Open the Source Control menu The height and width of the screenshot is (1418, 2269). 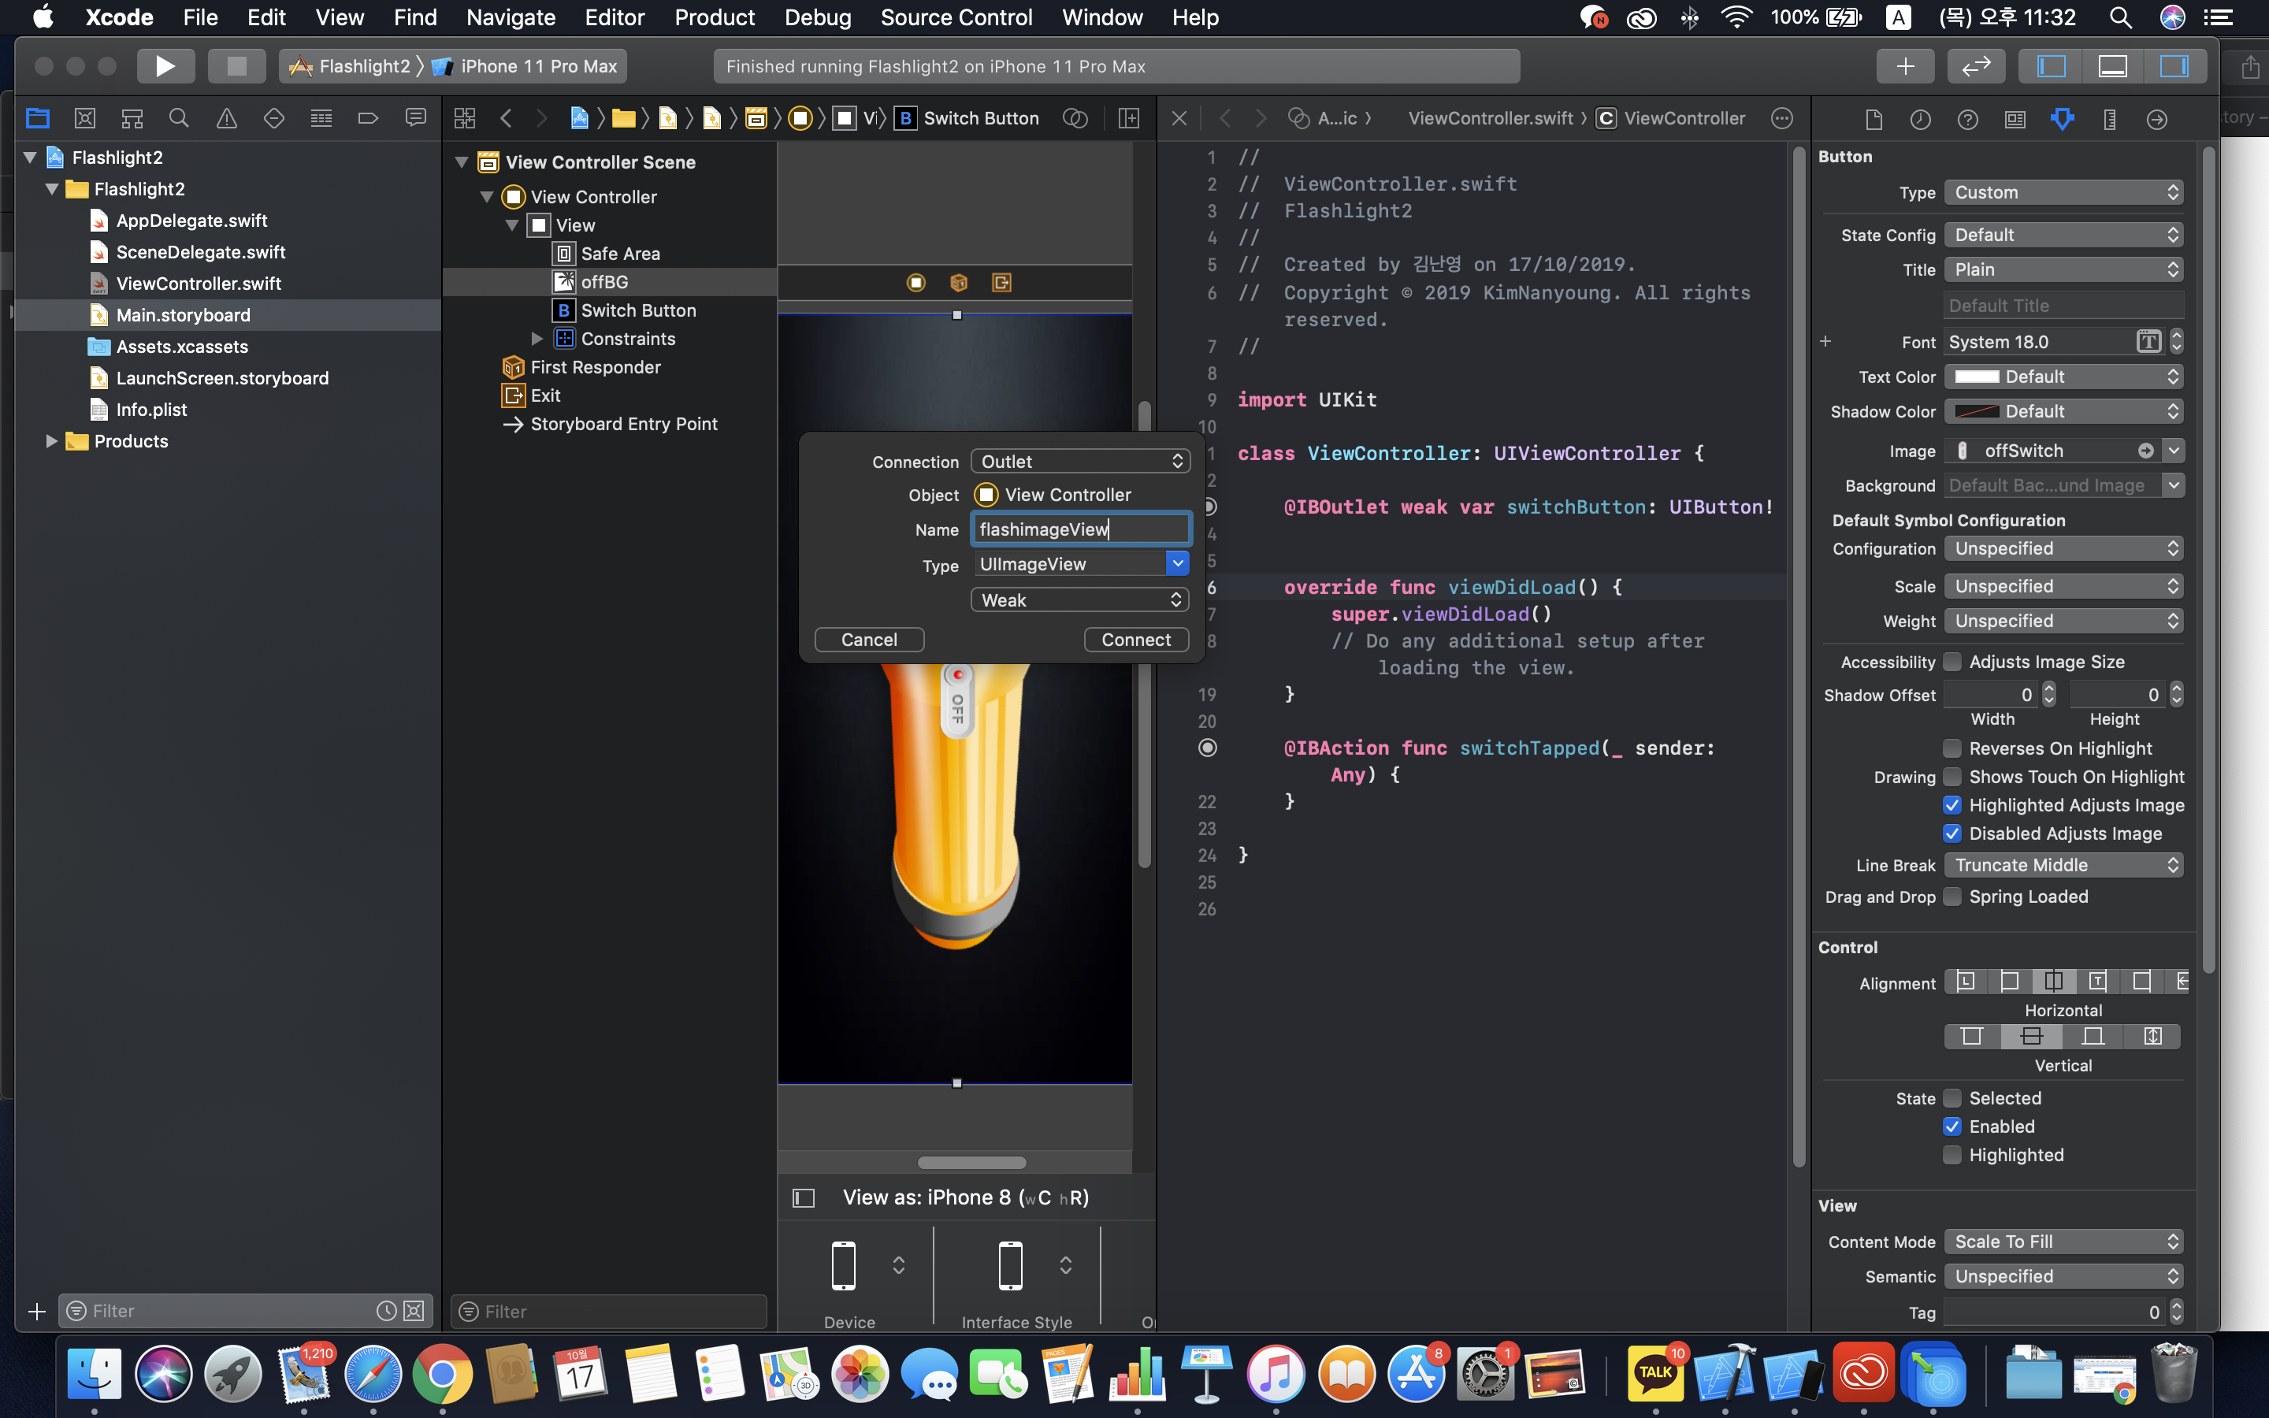pyautogui.click(x=956, y=17)
